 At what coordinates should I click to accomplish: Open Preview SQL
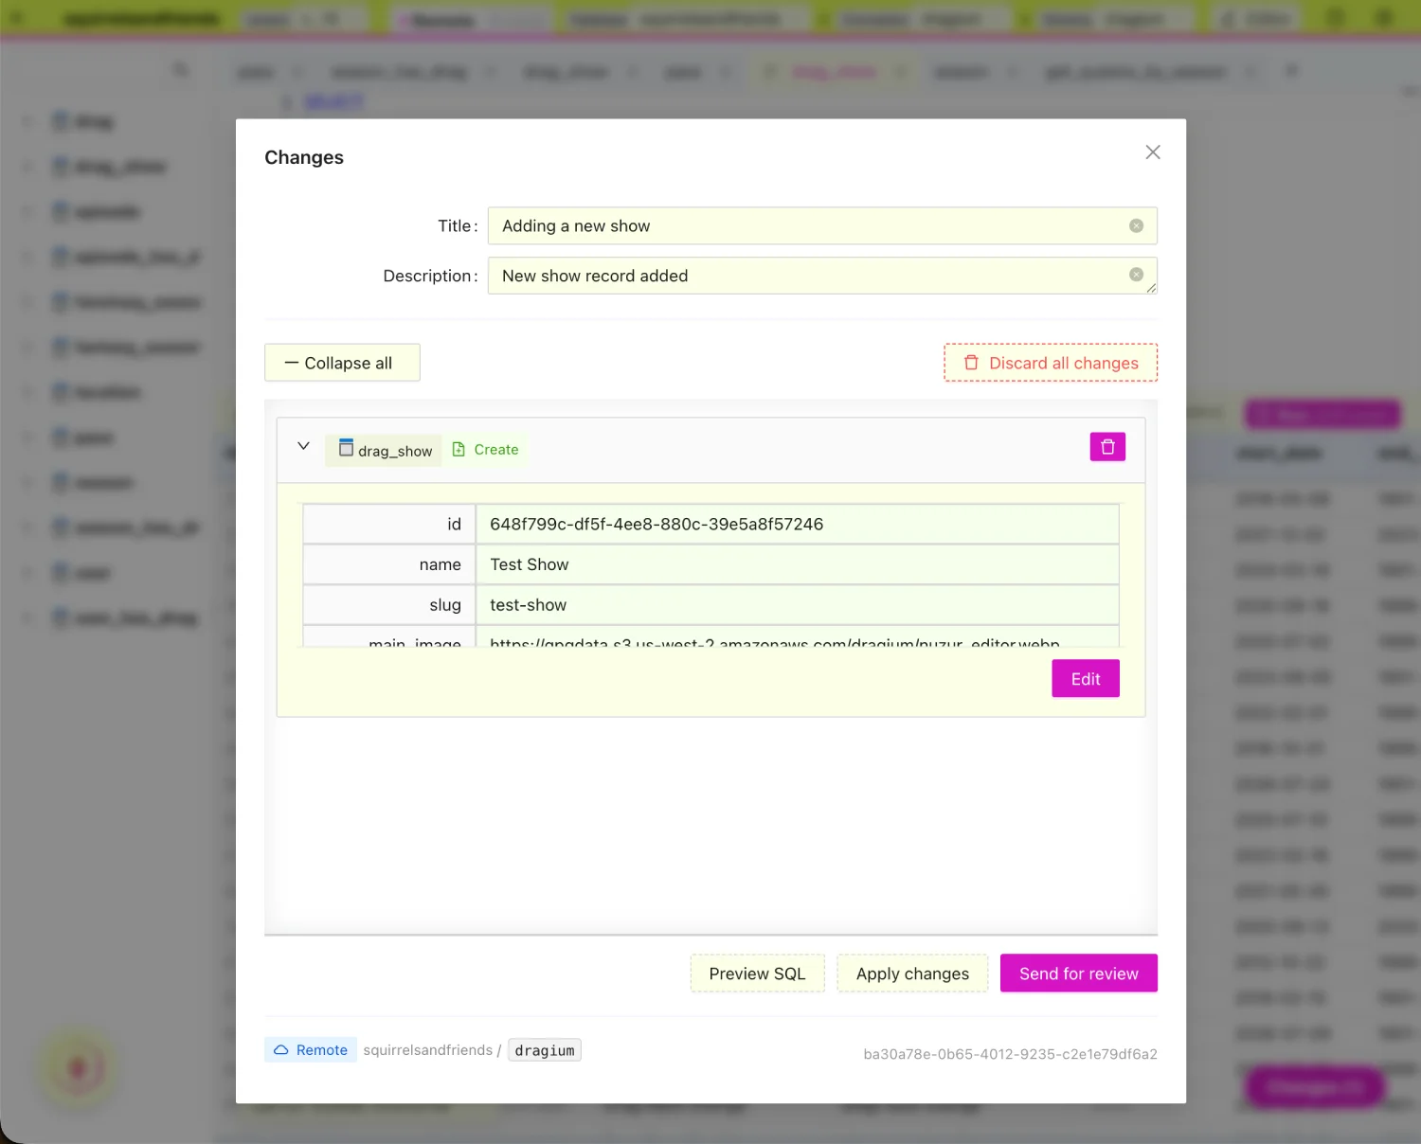pyautogui.click(x=757, y=974)
